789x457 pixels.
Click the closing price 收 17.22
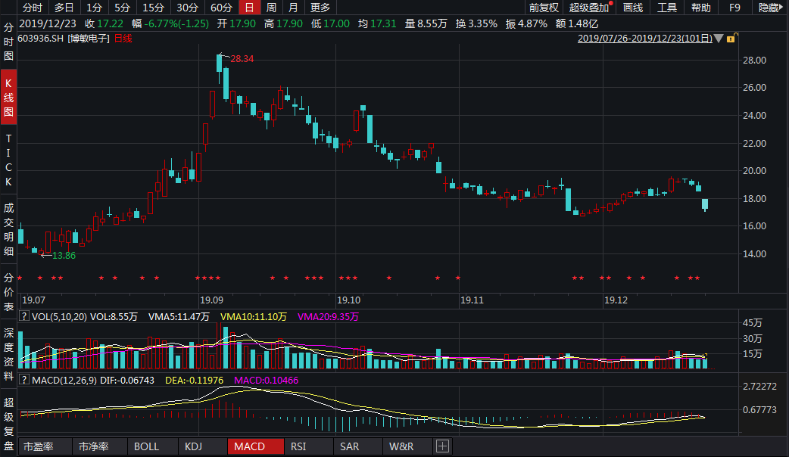(x=104, y=23)
